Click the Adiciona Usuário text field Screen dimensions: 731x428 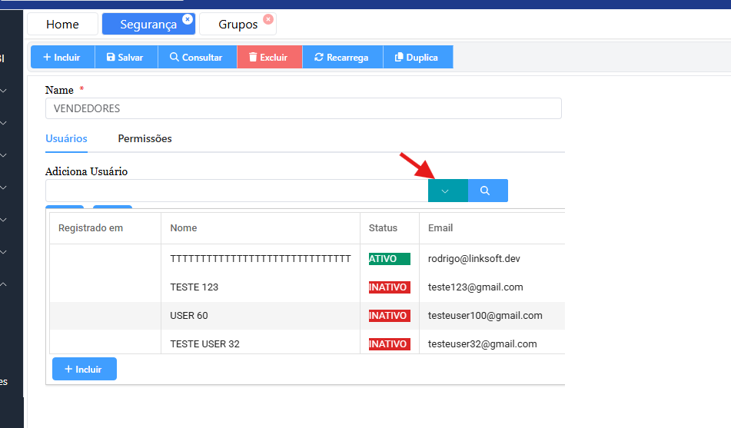tap(236, 191)
